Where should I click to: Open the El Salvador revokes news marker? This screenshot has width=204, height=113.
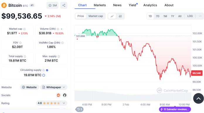coord(175,109)
